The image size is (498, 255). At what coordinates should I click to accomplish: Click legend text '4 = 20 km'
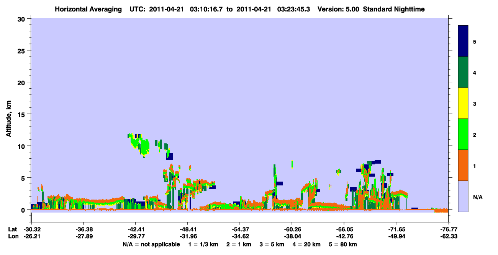[306, 244]
